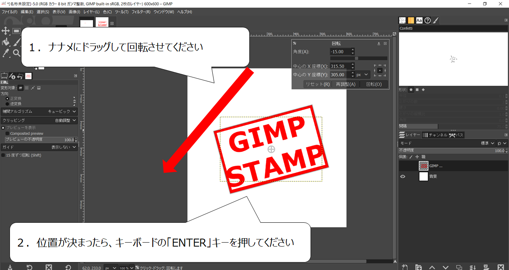Image resolution: width=509 pixels, height=270 pixels.
Task: Set transform target to selection icon
Action: click(27, 88)
